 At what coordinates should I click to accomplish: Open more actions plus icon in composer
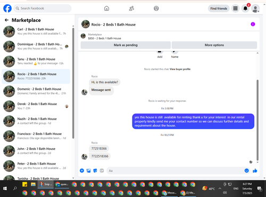pyautogui.click(x=82, y=170)
